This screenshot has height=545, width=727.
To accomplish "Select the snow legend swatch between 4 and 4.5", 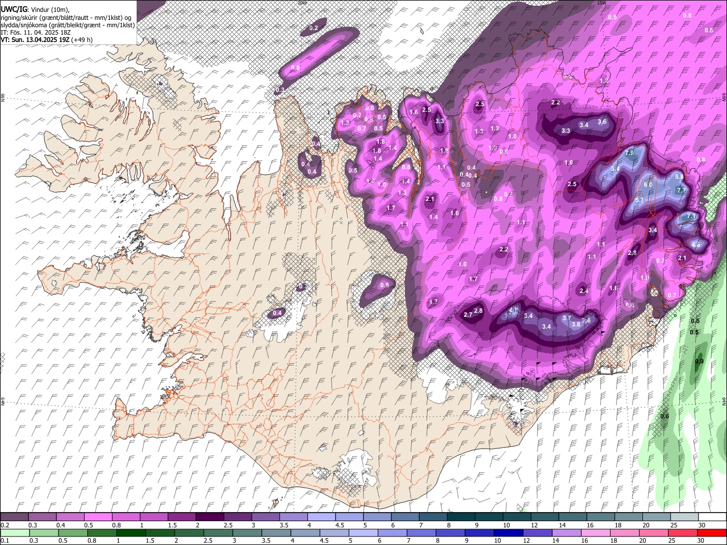I will (x=320, y=517).
